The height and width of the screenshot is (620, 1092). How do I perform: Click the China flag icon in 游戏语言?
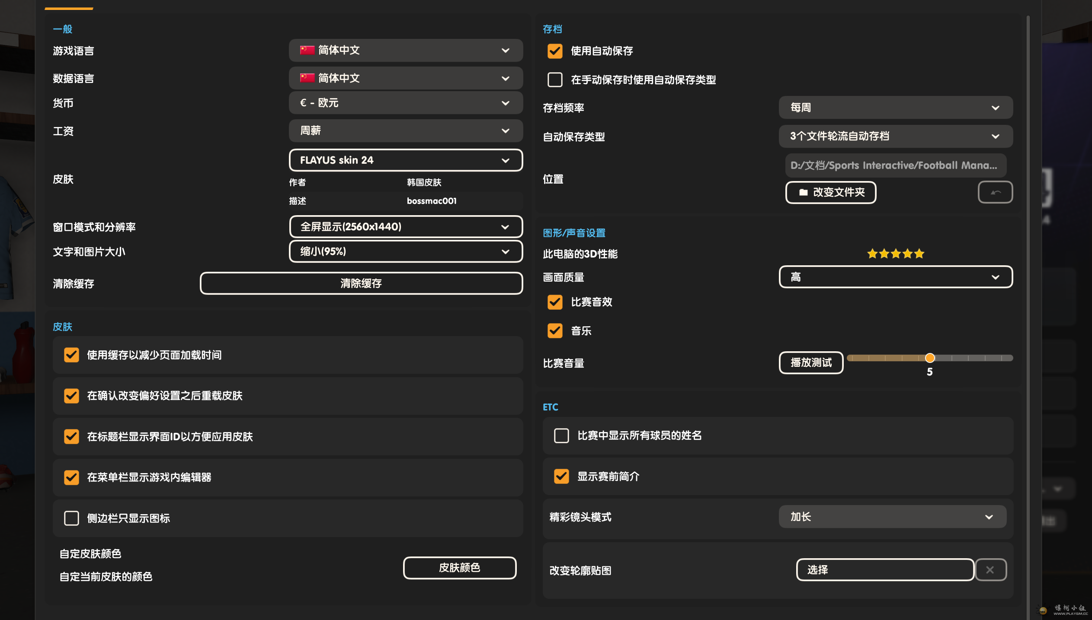point(307,50)
